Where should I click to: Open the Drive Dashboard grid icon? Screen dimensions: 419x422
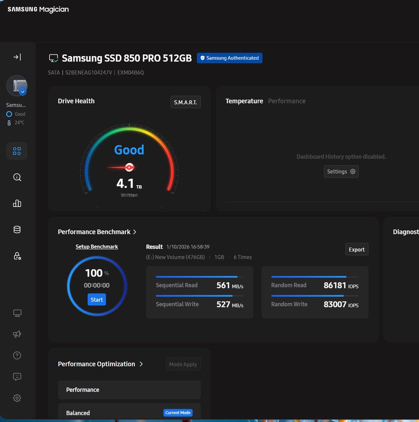[17, 151]
